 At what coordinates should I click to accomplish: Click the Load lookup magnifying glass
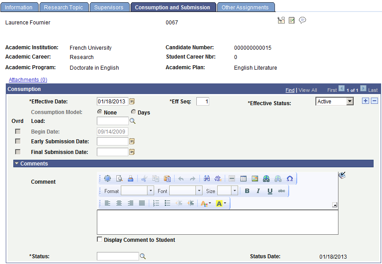(x=132, y=121)
